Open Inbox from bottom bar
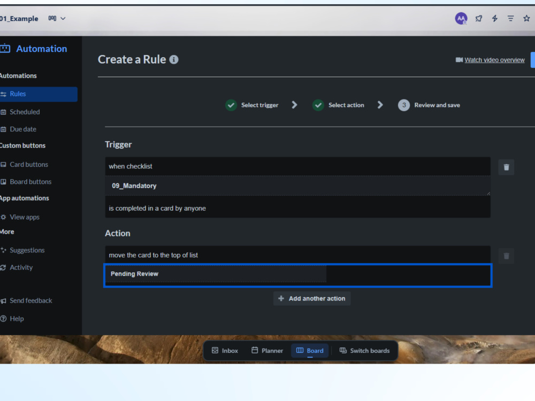This screenshot has height=401, width=535. point(225,351)
